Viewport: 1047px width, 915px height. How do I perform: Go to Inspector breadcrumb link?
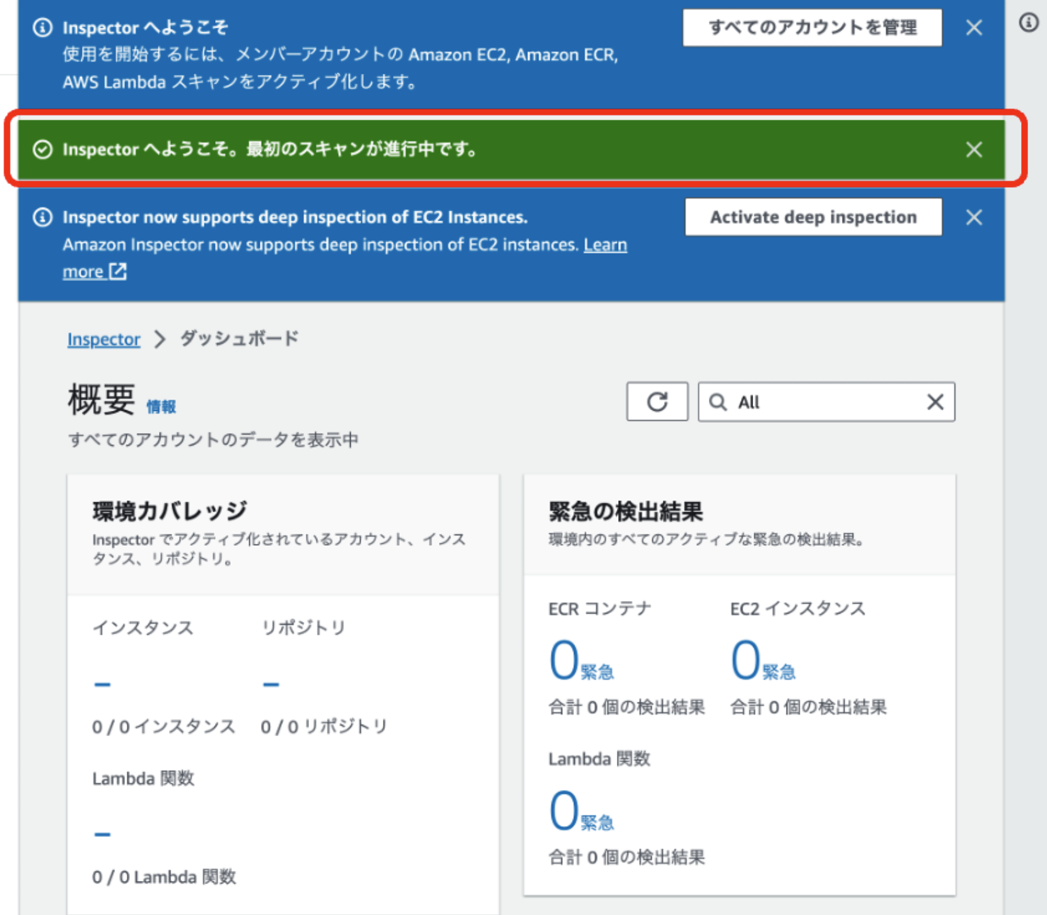point(104,339)
